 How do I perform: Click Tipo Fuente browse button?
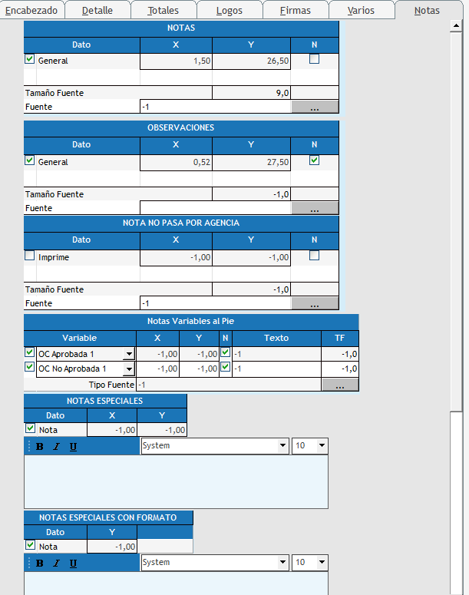pyautogui.click(x=339, y=385)
